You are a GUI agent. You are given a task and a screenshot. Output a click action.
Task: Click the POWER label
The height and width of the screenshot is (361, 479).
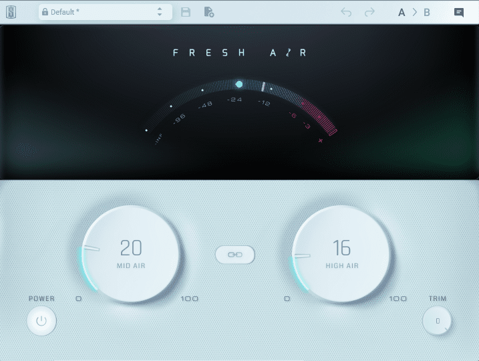[41, 299]
